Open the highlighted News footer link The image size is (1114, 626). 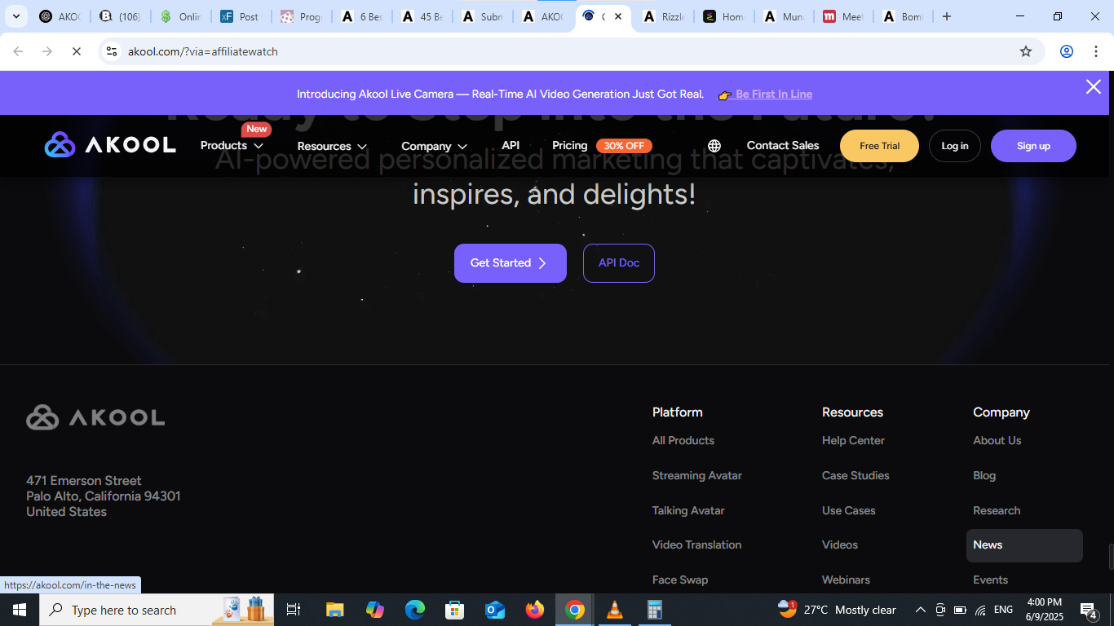point(1024,545)
